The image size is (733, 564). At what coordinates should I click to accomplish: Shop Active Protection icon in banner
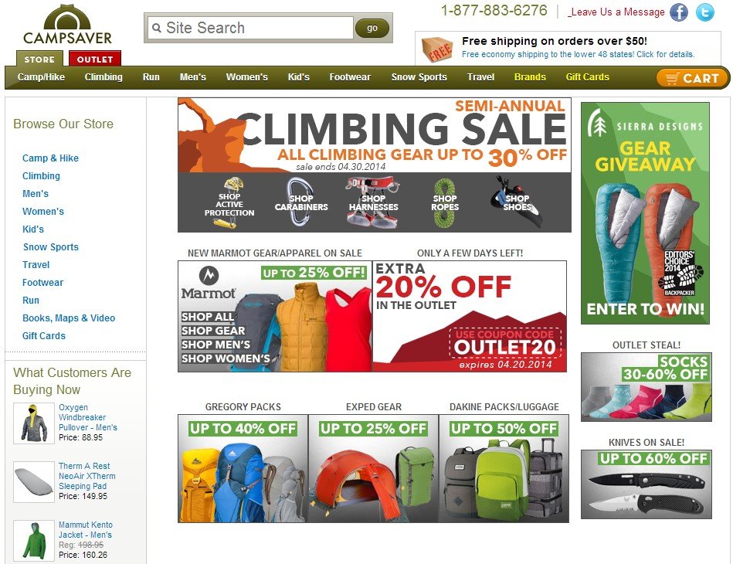tap(229, 203)
